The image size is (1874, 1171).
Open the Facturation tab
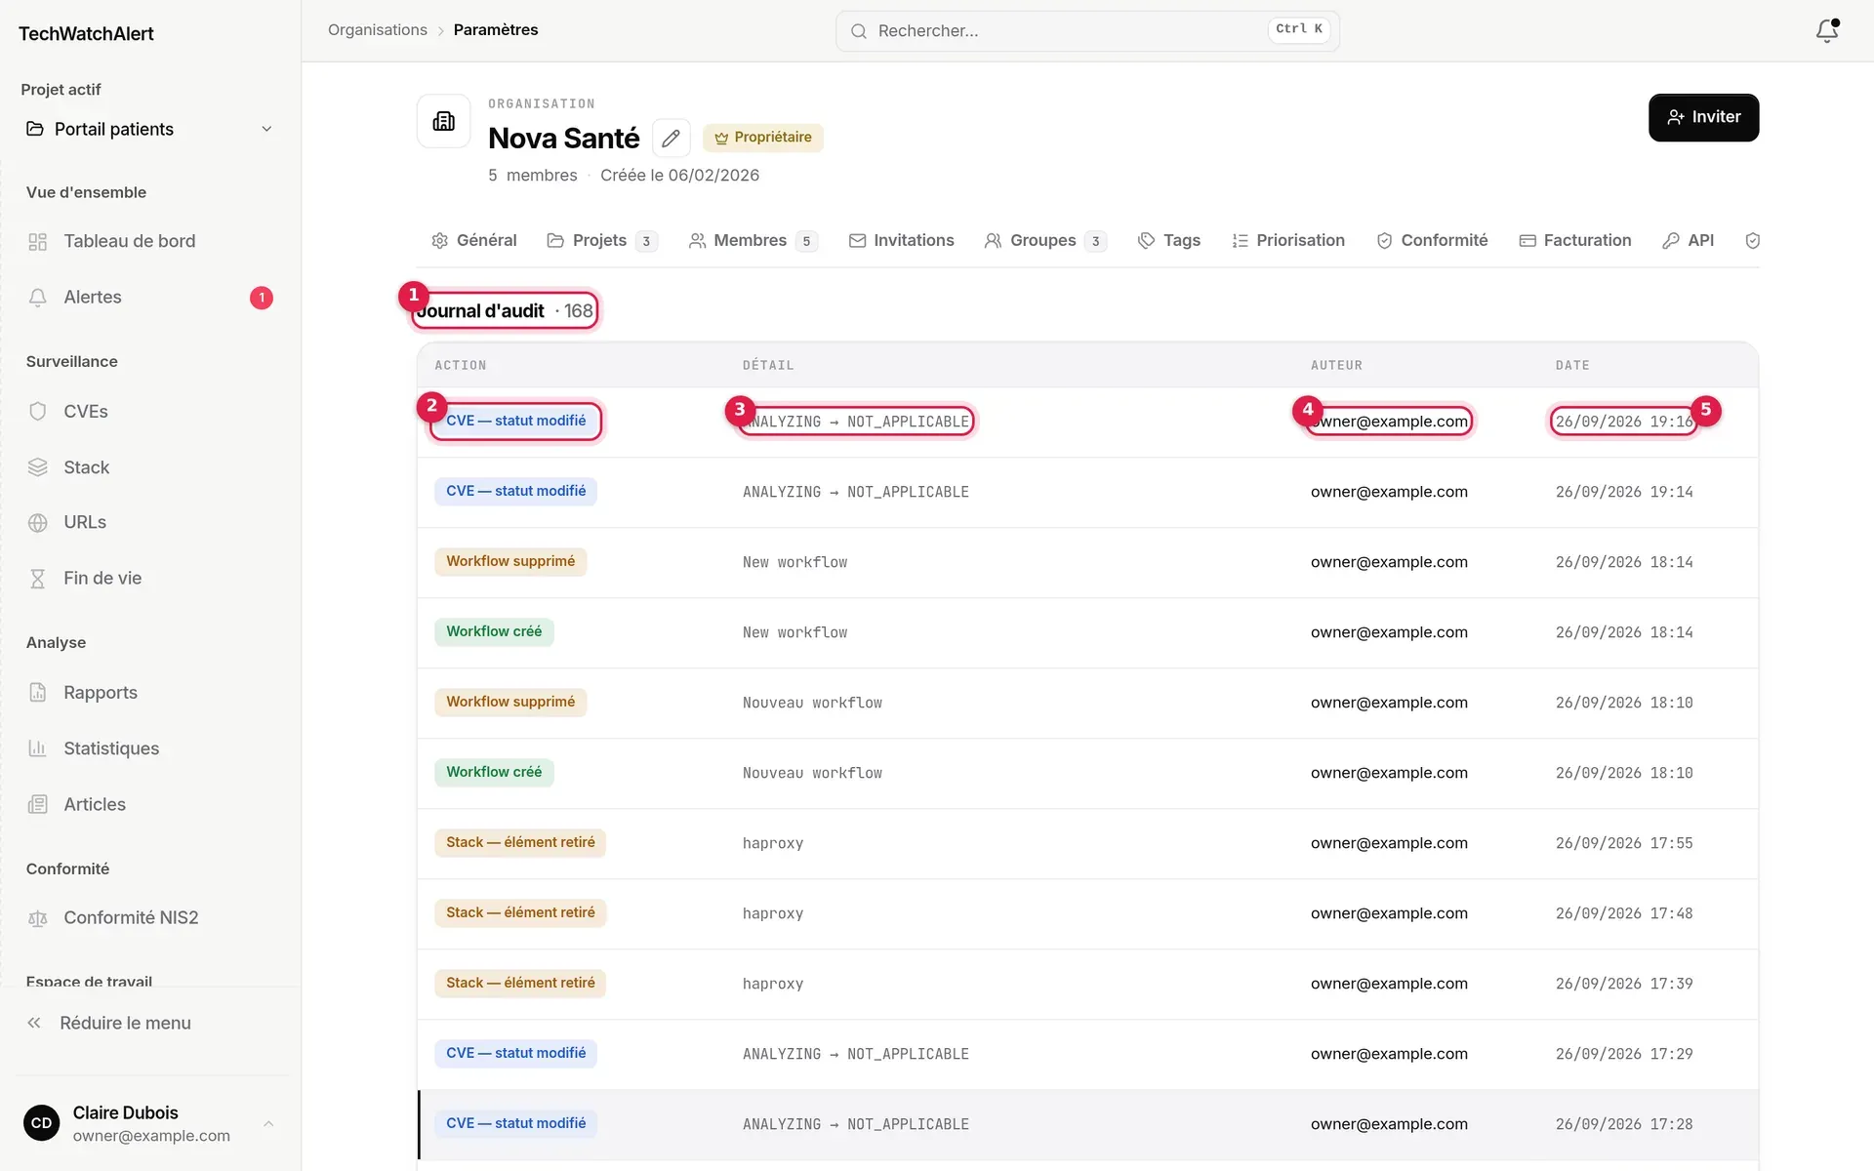[x=1575, y=241]
